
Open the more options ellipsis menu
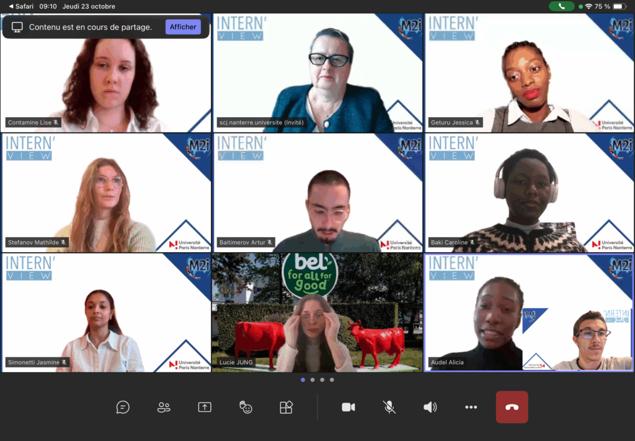[471, 407]
